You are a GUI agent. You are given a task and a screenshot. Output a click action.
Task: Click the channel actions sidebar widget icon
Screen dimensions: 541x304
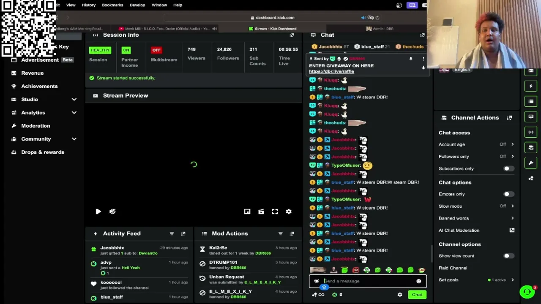tap(531, 147)
